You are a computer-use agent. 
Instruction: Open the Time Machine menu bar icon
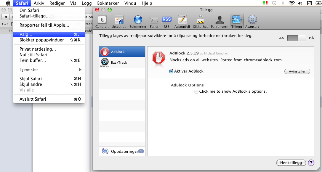pos(274,3)
